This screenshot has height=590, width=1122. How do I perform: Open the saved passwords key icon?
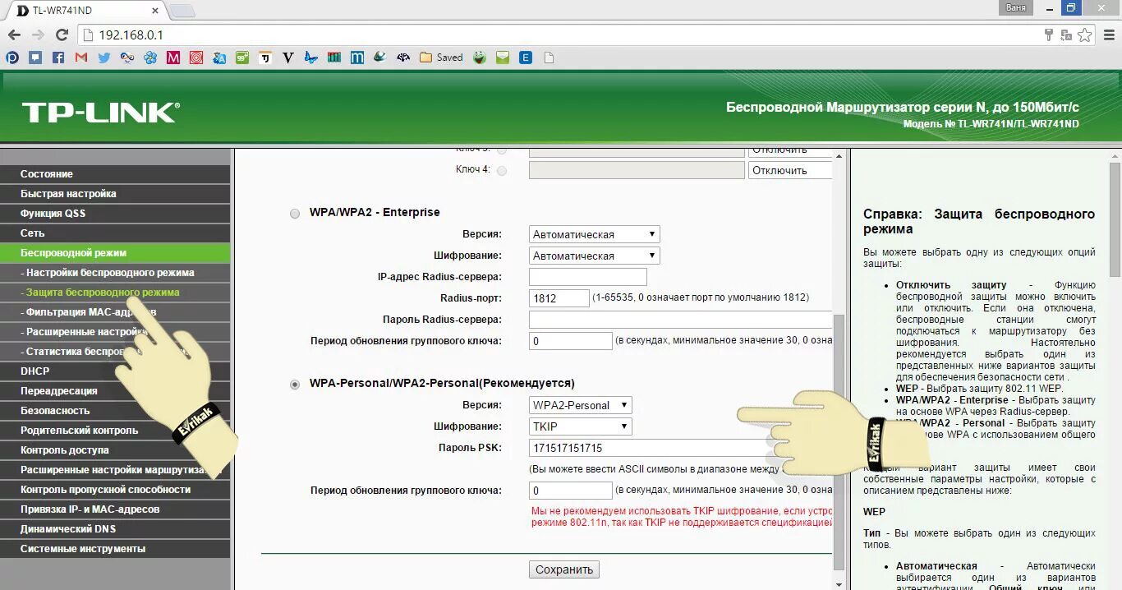(1049, 35)
